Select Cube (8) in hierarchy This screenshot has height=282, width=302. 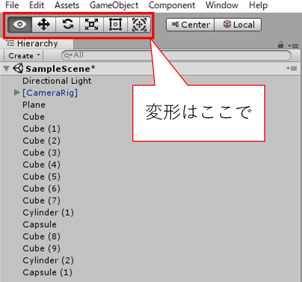click(x=42, y=237)
